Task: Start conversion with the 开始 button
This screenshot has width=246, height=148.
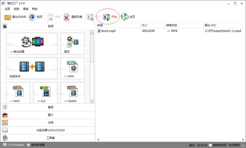Action: coord(110,16)
